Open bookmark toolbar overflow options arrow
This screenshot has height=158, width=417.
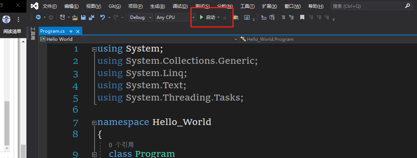(x=334, y=19)
